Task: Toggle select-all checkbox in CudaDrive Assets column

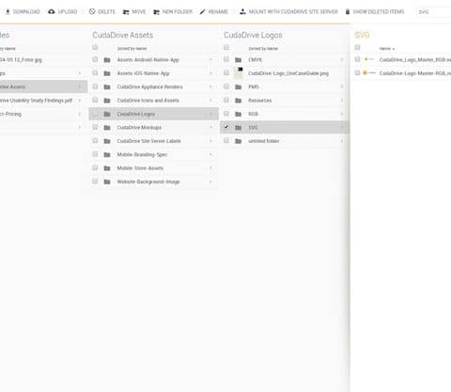Action: point(95,47)
